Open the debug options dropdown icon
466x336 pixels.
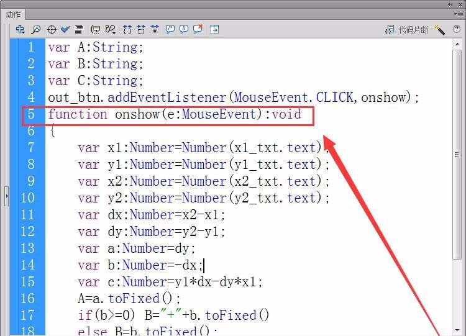point(110,29)
